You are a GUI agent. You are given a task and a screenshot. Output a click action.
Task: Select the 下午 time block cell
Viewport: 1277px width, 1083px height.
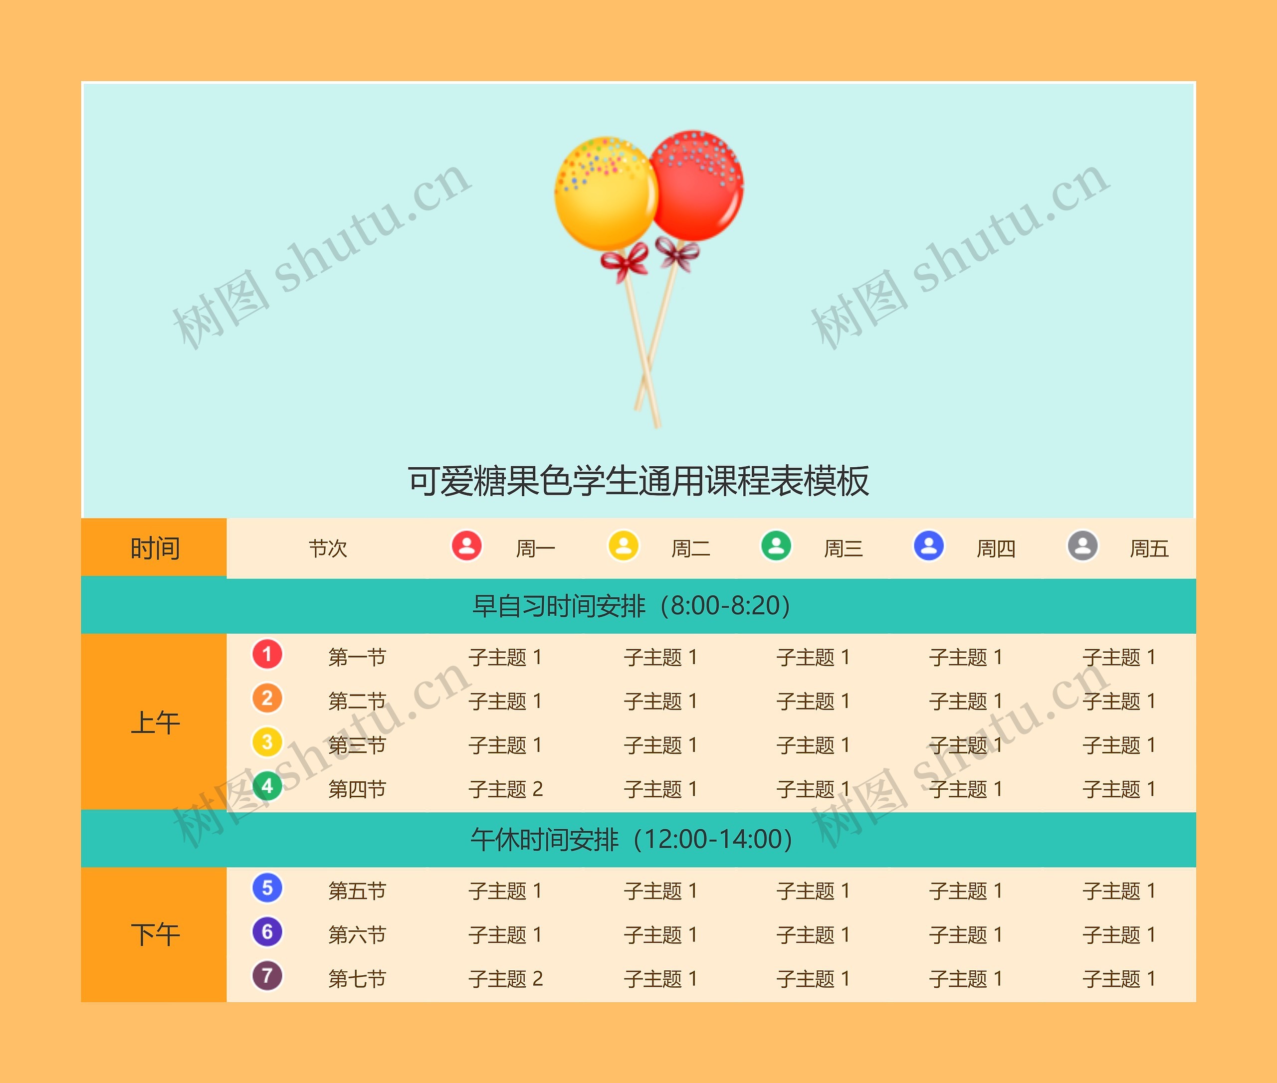[x=154, y=934]
